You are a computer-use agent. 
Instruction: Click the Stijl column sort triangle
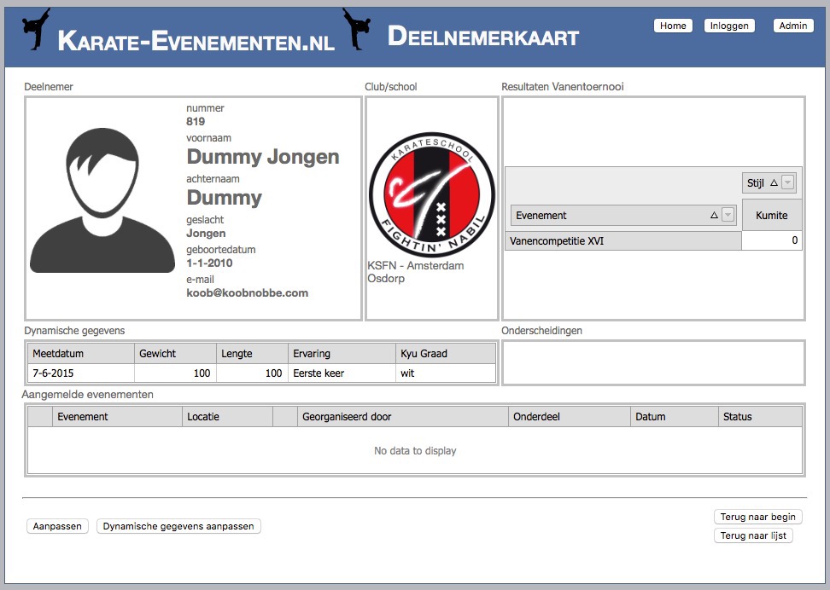click(x=773, y=182)
